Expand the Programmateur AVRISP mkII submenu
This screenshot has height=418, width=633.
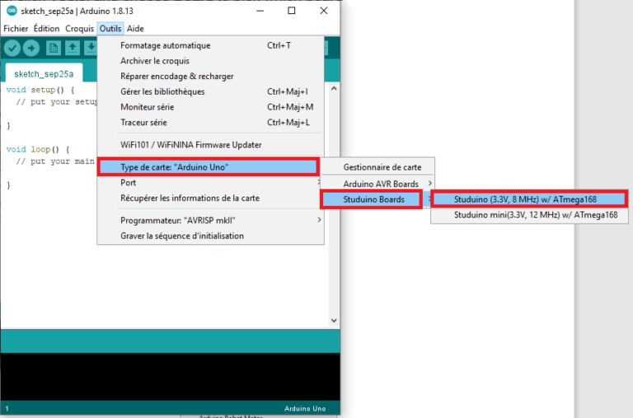tap(208, 220)
